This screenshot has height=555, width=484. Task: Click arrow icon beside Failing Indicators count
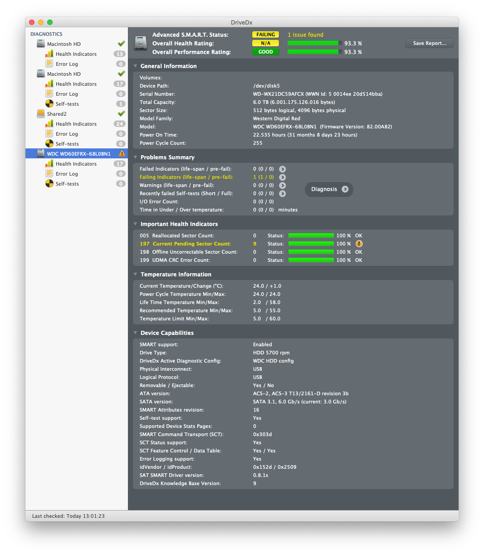(x=283, y=177)
